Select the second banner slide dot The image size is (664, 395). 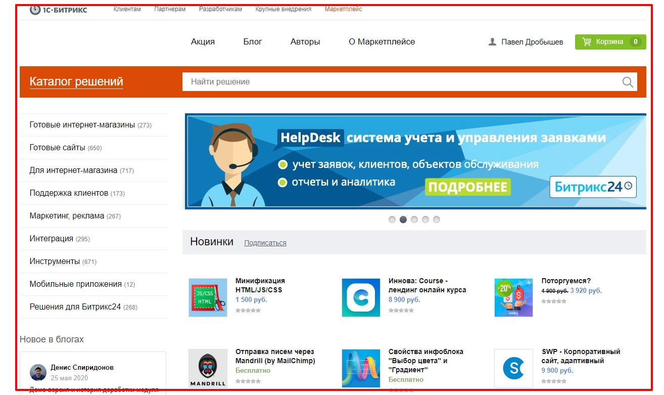[403, 220]
